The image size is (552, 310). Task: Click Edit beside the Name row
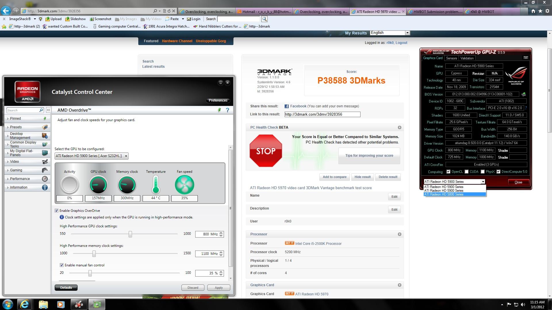click(x=394, y=197)
